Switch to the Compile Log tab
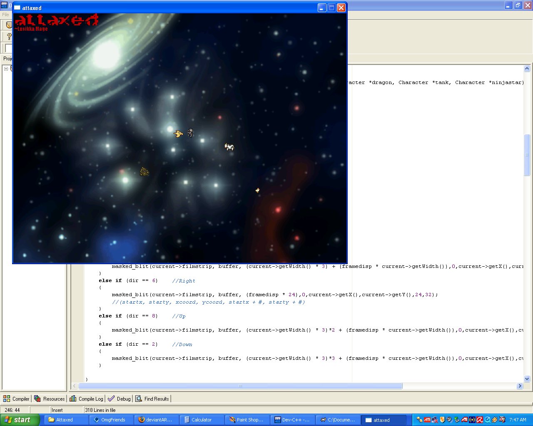533x426 pixels. point(87,399)
